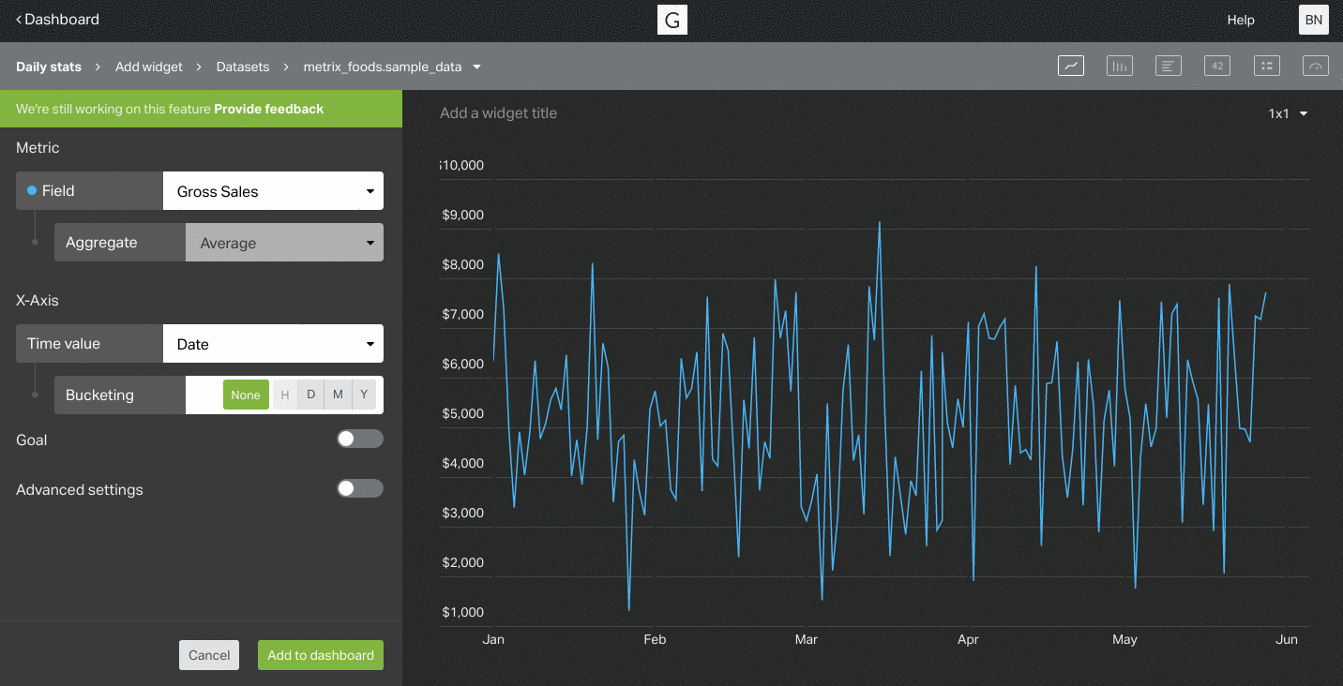Click the Field label
The width and height of the screenshot is (1343, 686).
tap(58, 190)
